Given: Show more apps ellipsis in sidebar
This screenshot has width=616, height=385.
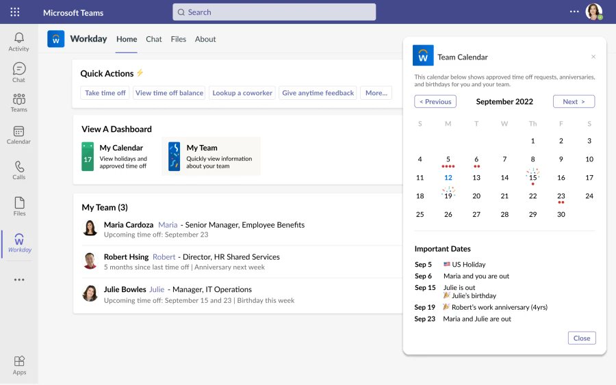Looking at the screenshot, I should coord(19,280).
